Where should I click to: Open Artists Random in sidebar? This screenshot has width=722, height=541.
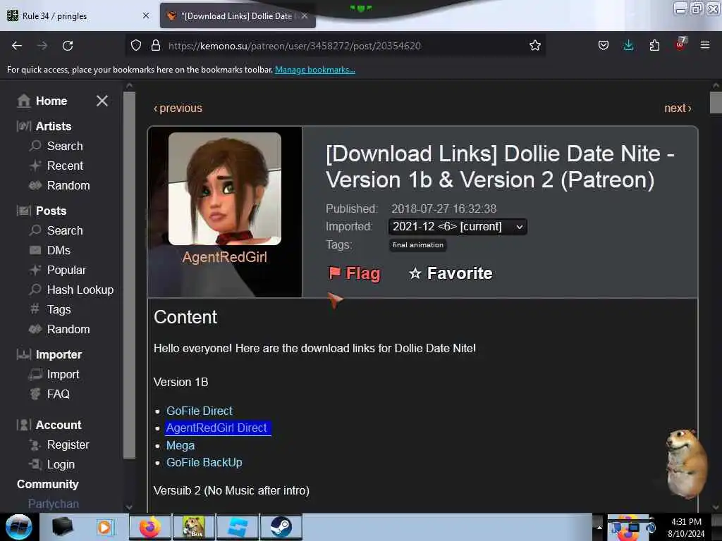(x=68, y=185)
